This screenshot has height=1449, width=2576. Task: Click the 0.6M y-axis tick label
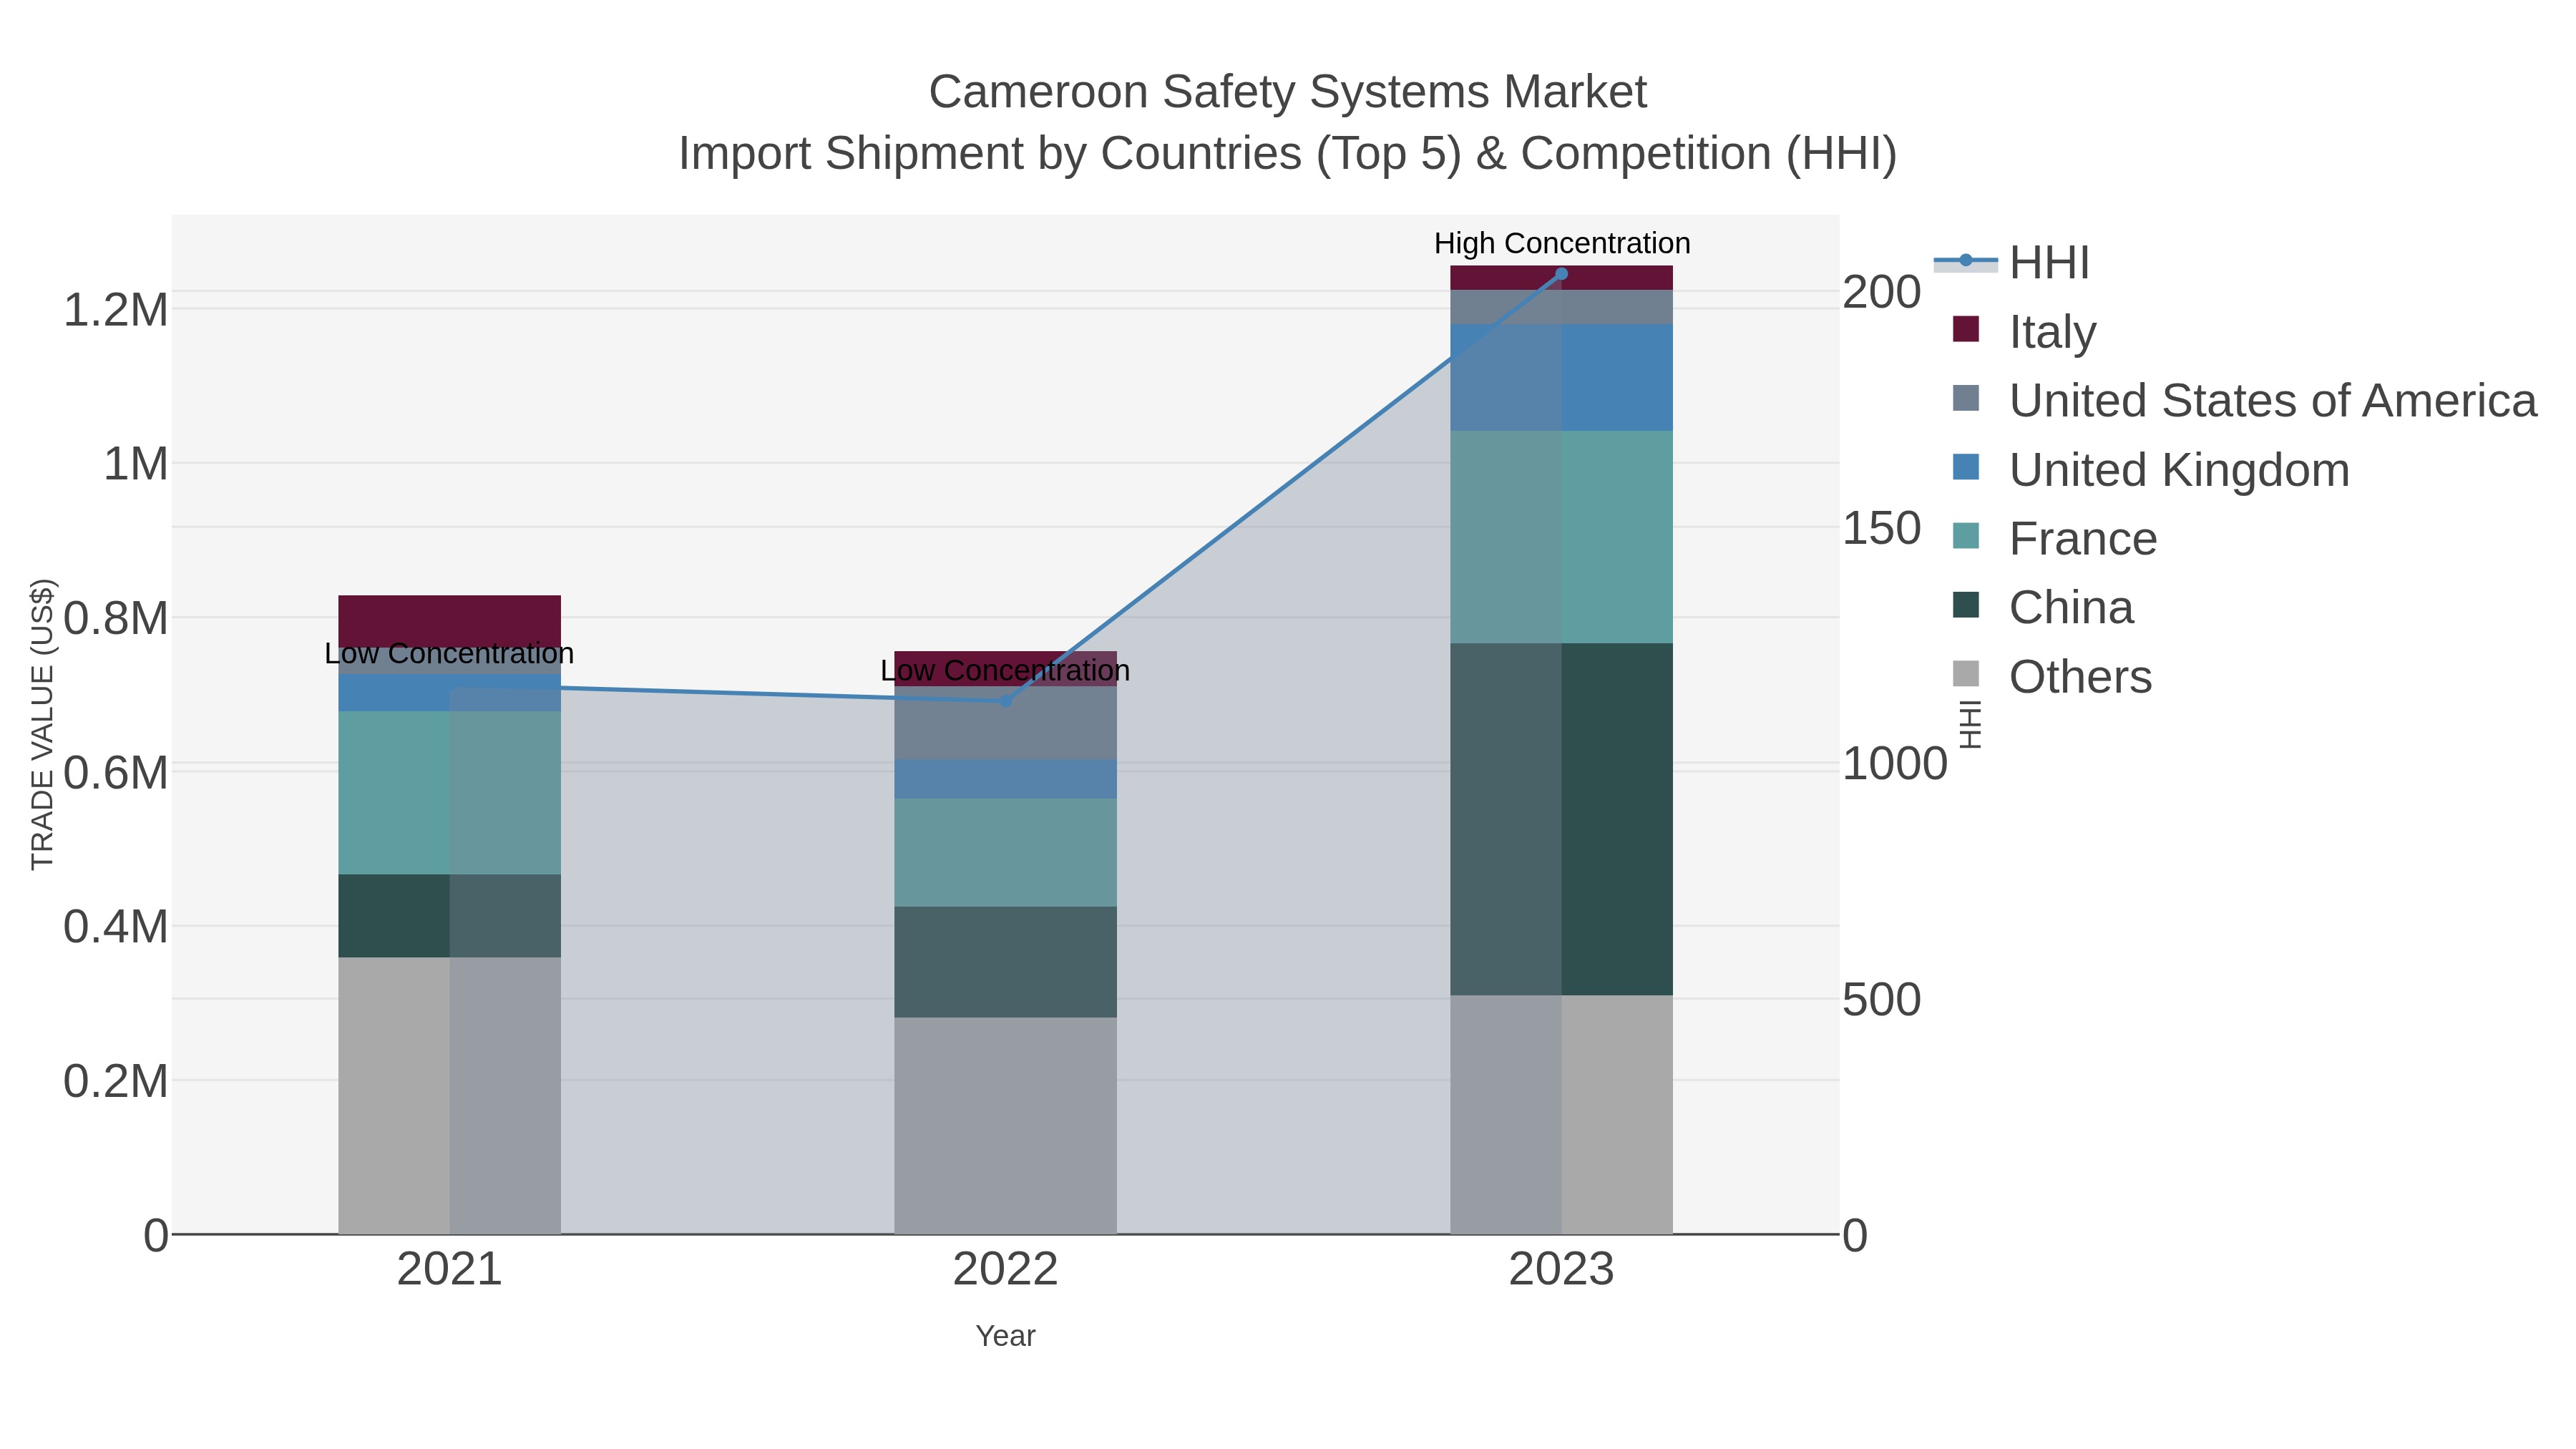point(116,773)
